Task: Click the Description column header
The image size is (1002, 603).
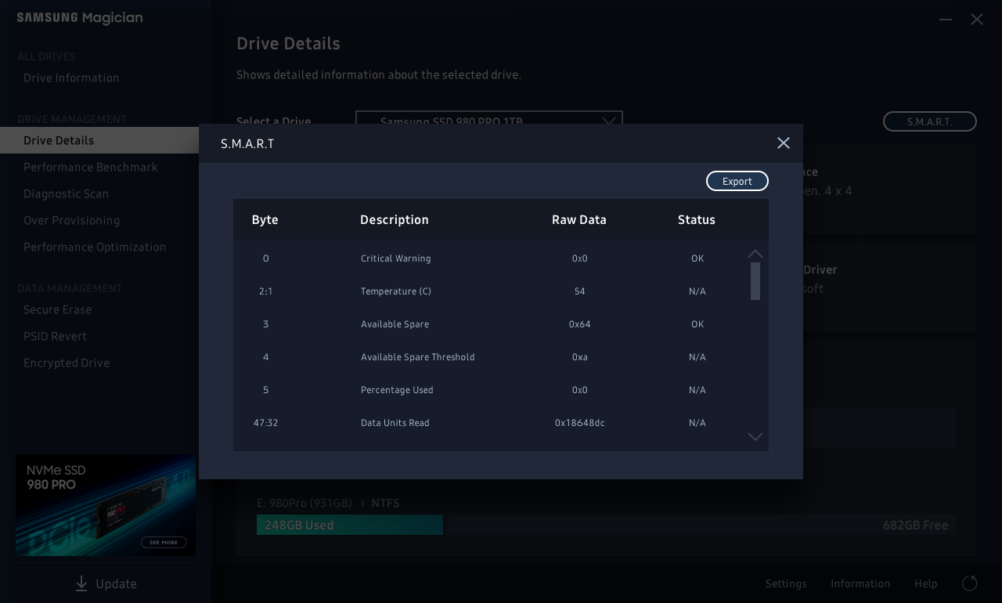Action: pyautogui.click(x=395, y=220)
